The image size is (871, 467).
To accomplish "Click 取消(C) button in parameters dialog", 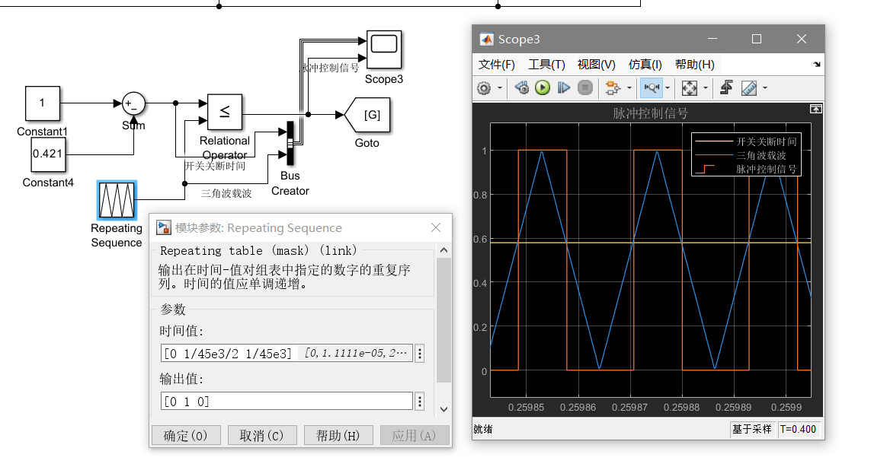I will tap(262, 435).
